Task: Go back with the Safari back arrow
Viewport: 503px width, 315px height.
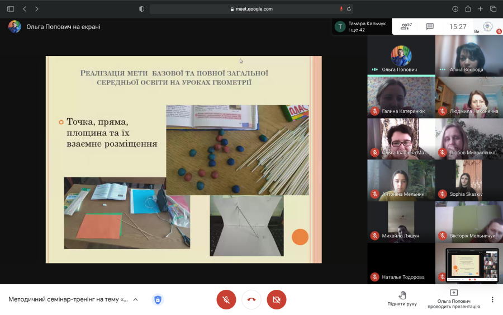Action: click(25, 9)
